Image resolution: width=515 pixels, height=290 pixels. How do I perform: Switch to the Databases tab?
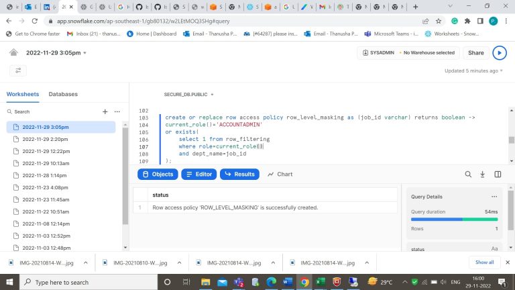point(63,95)
